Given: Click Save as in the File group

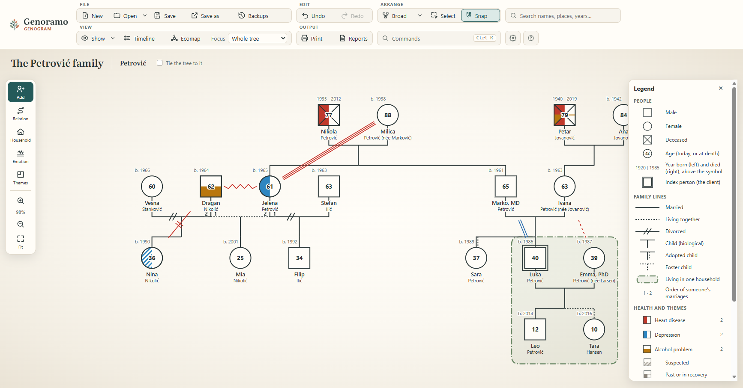Looking at the screenshot, I should tap(205, 16).
